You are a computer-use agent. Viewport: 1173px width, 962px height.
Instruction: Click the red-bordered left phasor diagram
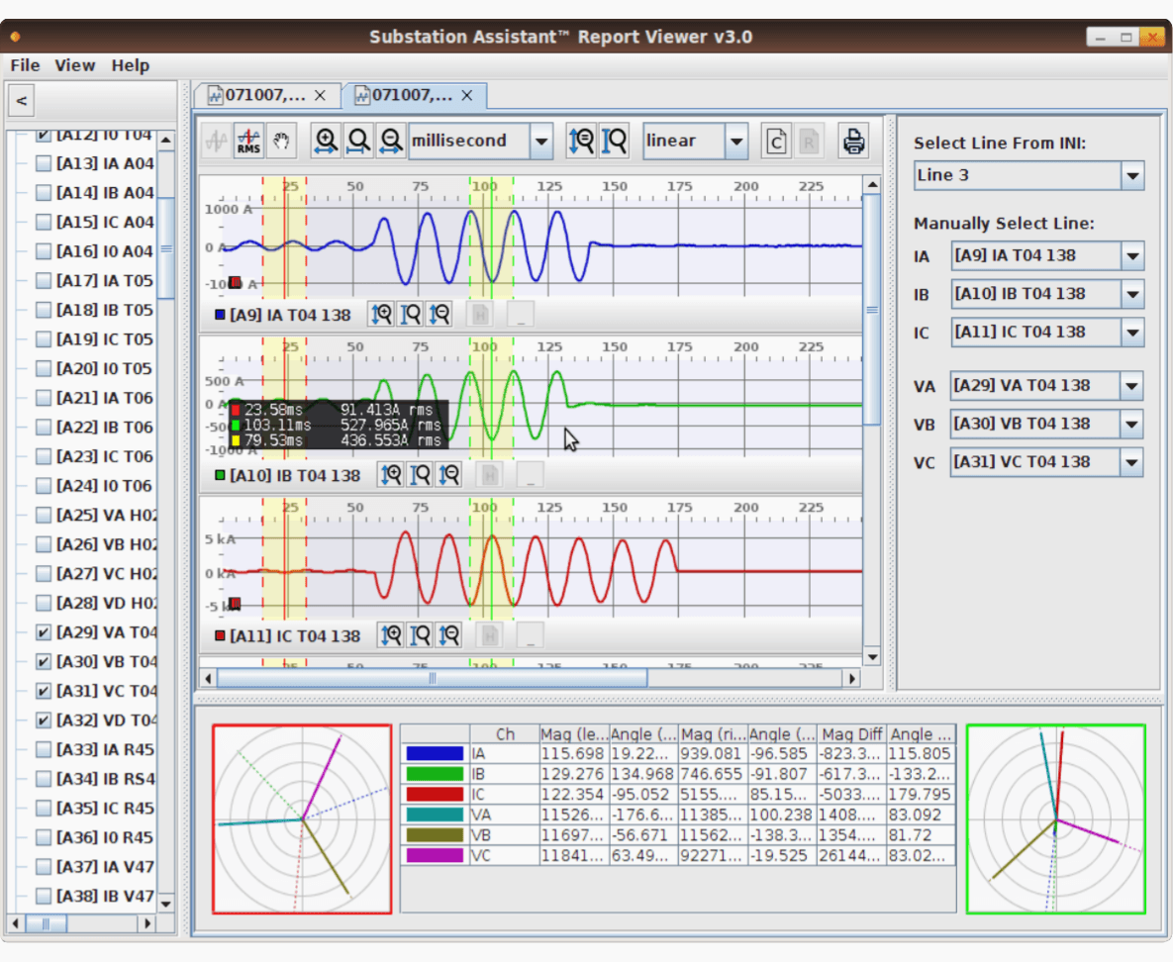pos(302,818)
